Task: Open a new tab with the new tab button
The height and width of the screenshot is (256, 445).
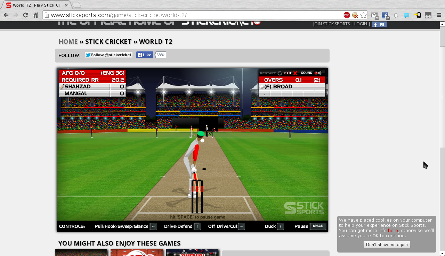Action: tap(76, 5)
